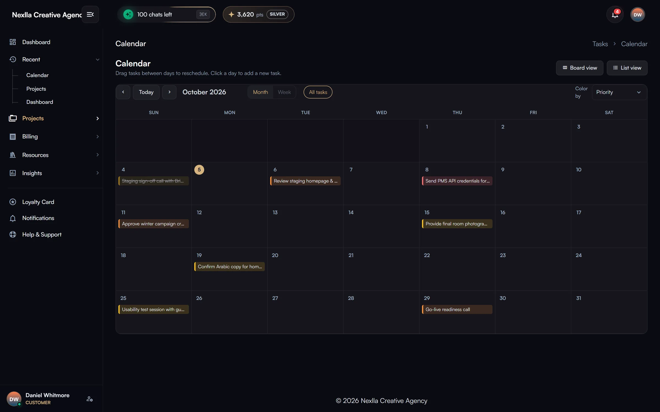
Task: Click the Dashboard grid icon in sidebar
Action: tap(13, 42)
